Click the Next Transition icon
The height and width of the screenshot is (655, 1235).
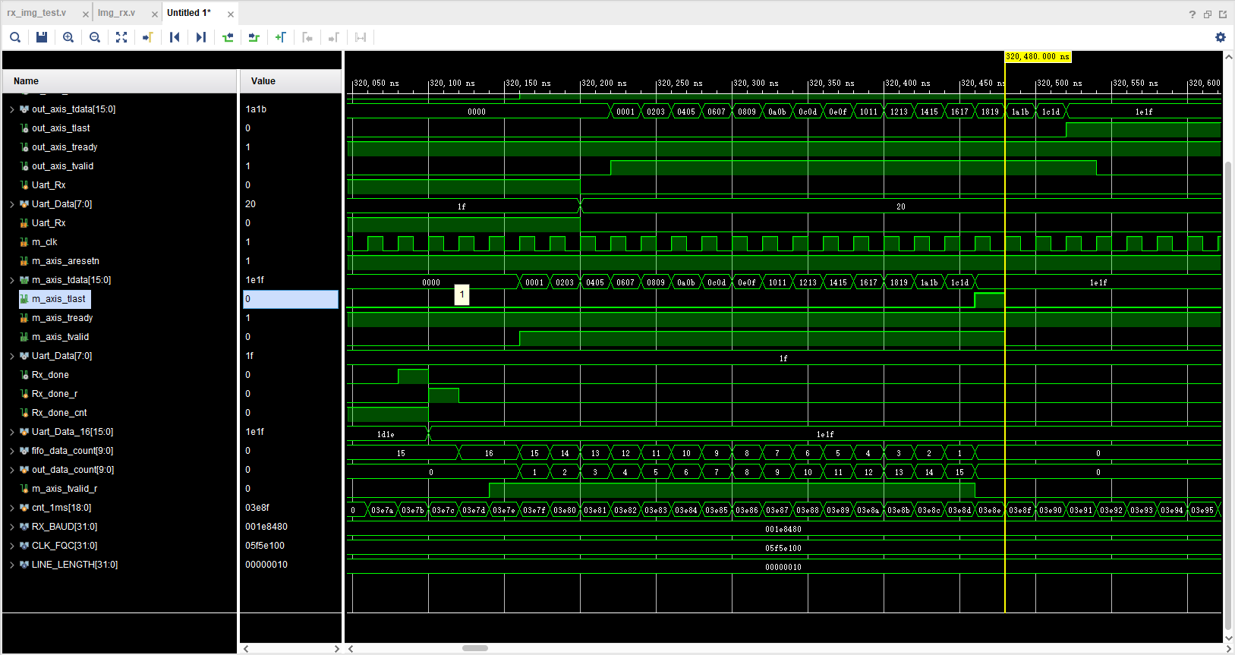[254, 37]
